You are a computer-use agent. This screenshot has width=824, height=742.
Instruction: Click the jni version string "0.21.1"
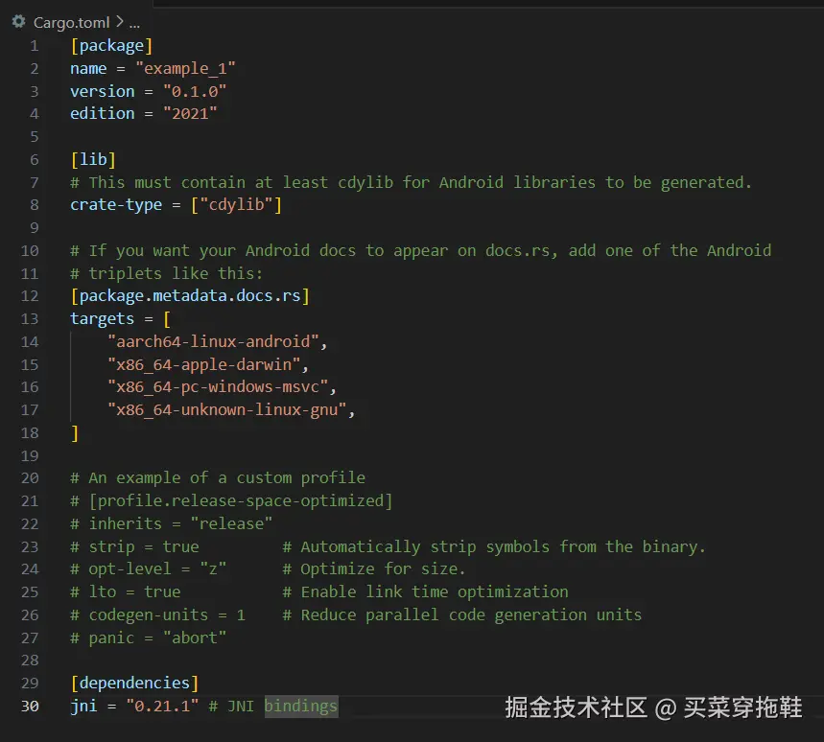click(162, 707)
